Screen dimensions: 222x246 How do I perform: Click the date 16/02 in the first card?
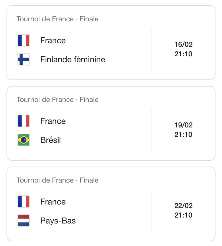pos(183,44)
